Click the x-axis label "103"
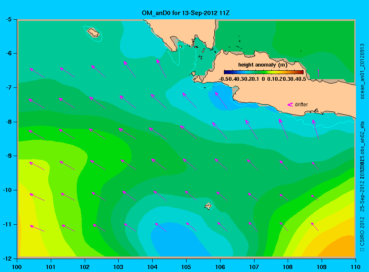The width and height of the screenshot is (369, 272). click(x=118, y=267)
